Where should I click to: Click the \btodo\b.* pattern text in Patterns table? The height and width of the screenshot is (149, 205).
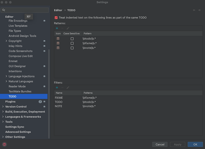click(89, 39)
